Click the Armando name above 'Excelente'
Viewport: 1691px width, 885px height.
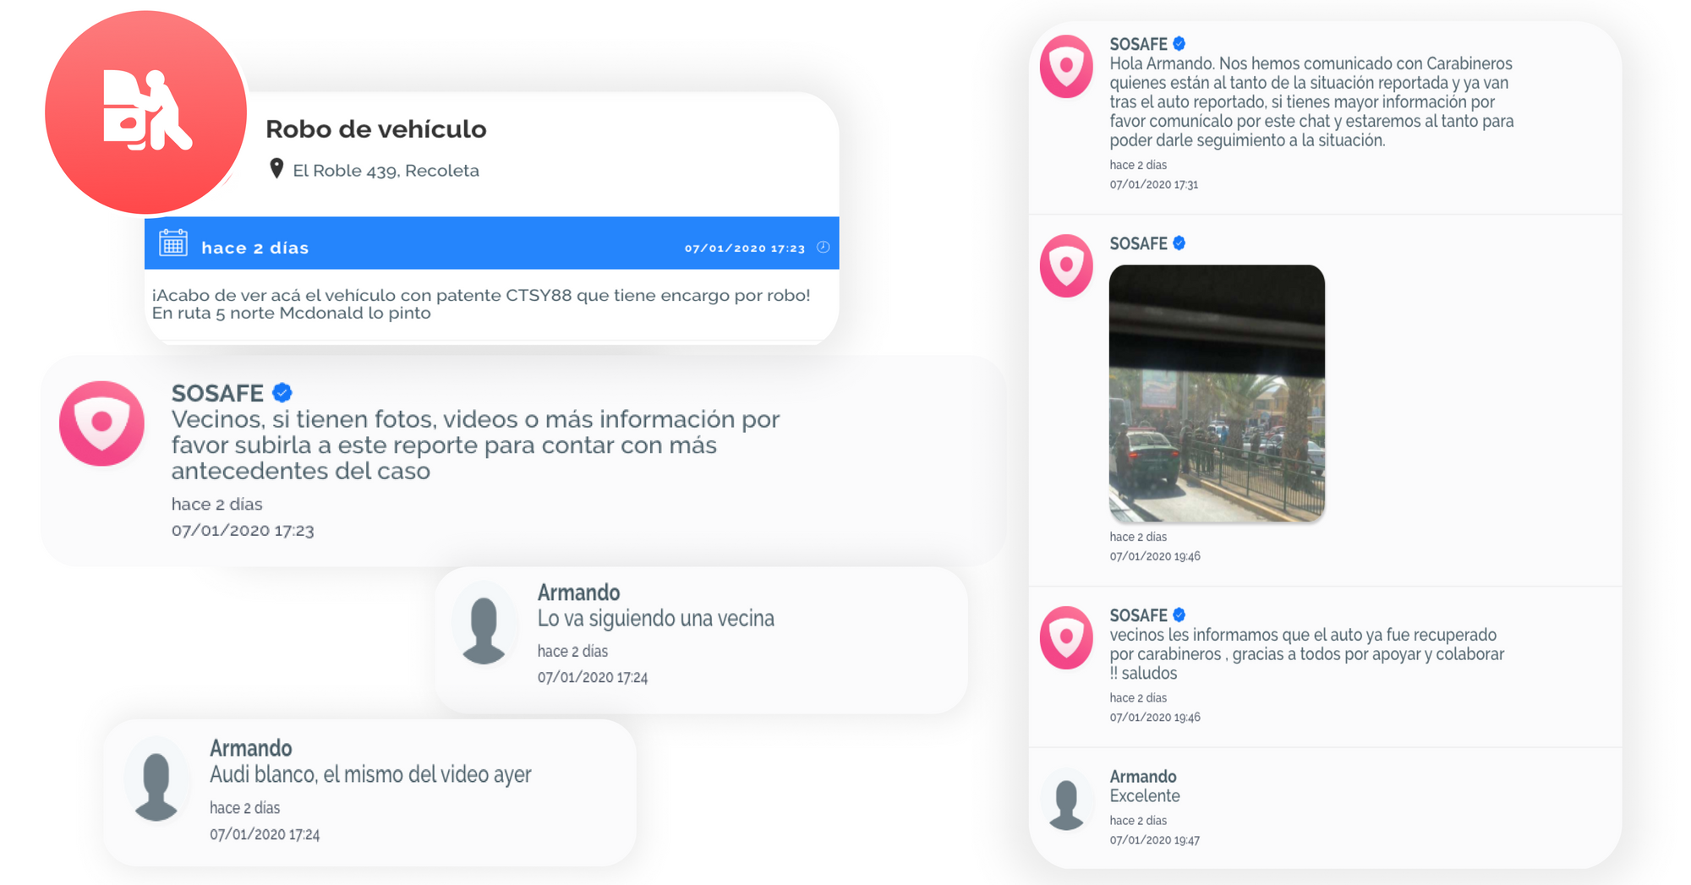click(x=1142, y=776)
